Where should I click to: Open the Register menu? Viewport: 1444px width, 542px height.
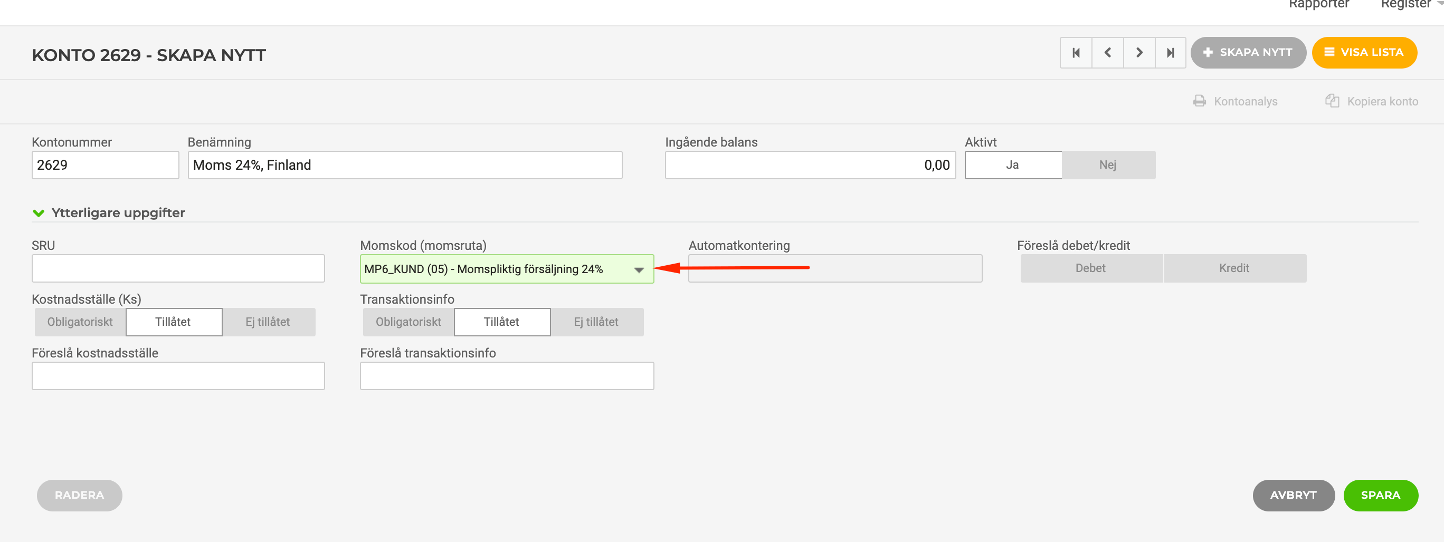point(1406,4)
